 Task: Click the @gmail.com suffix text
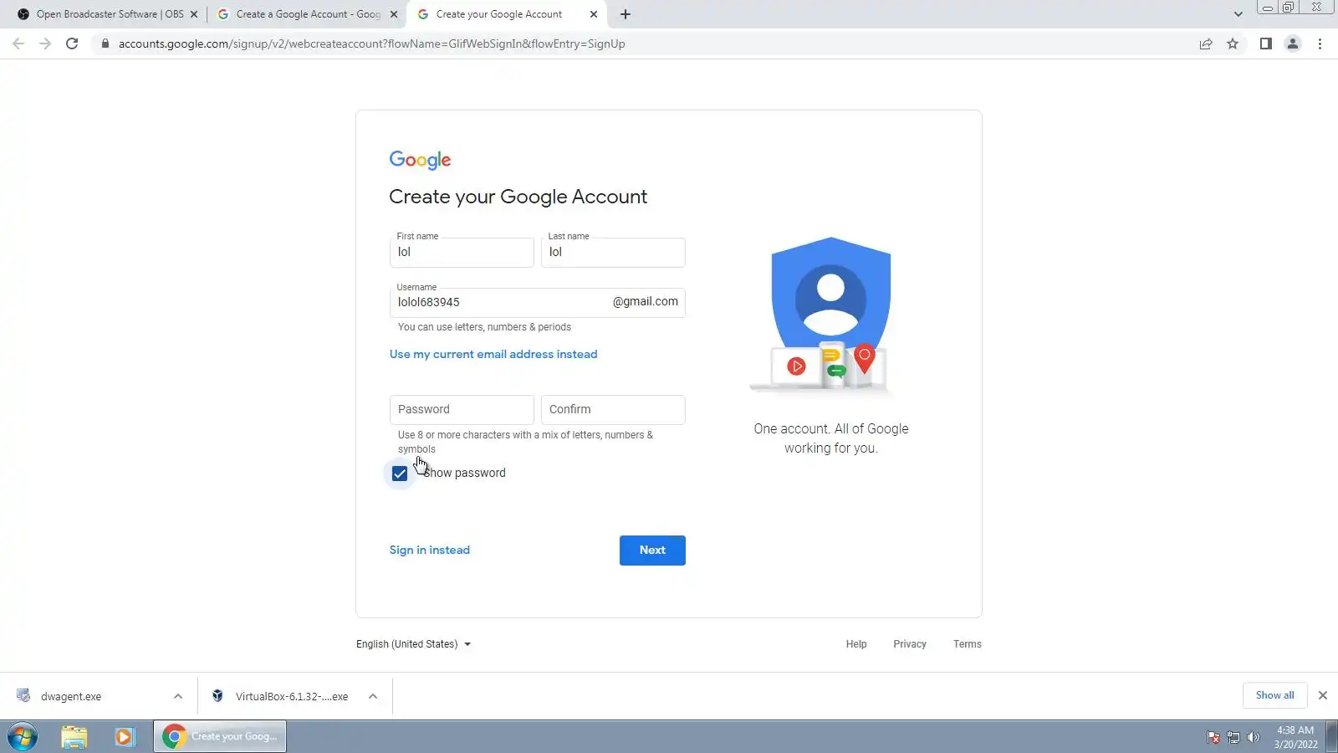tap(646, 302)
